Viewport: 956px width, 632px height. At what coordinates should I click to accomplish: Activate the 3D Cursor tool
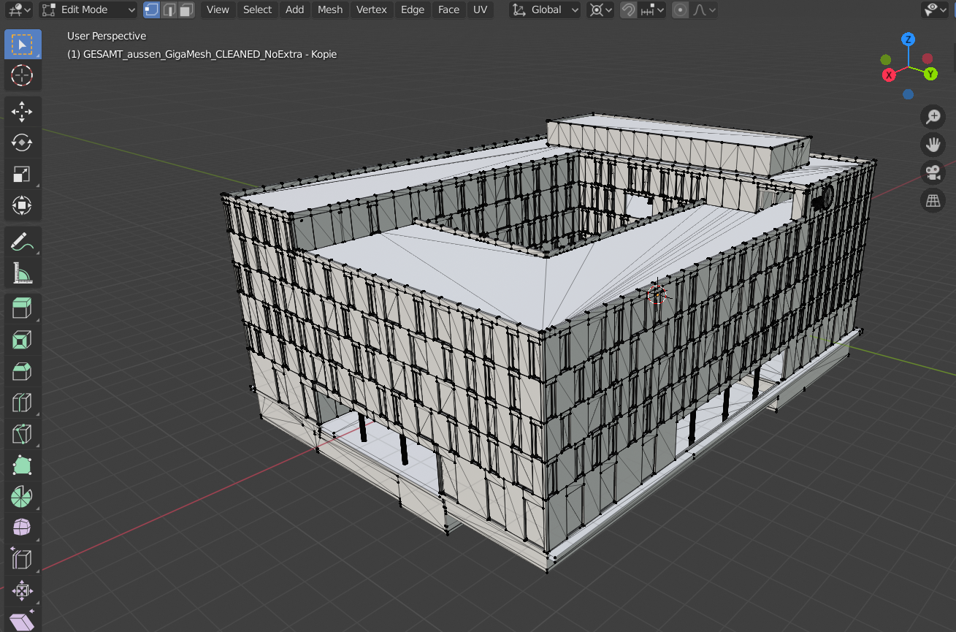click(x=23, y=75)
